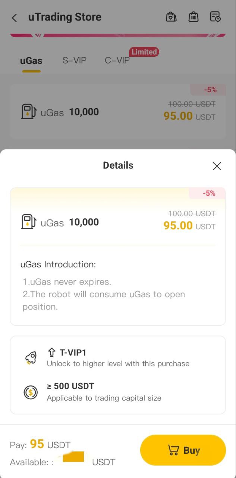Click the Limited badge on C-VIP
236x478 pixels.
144,52
